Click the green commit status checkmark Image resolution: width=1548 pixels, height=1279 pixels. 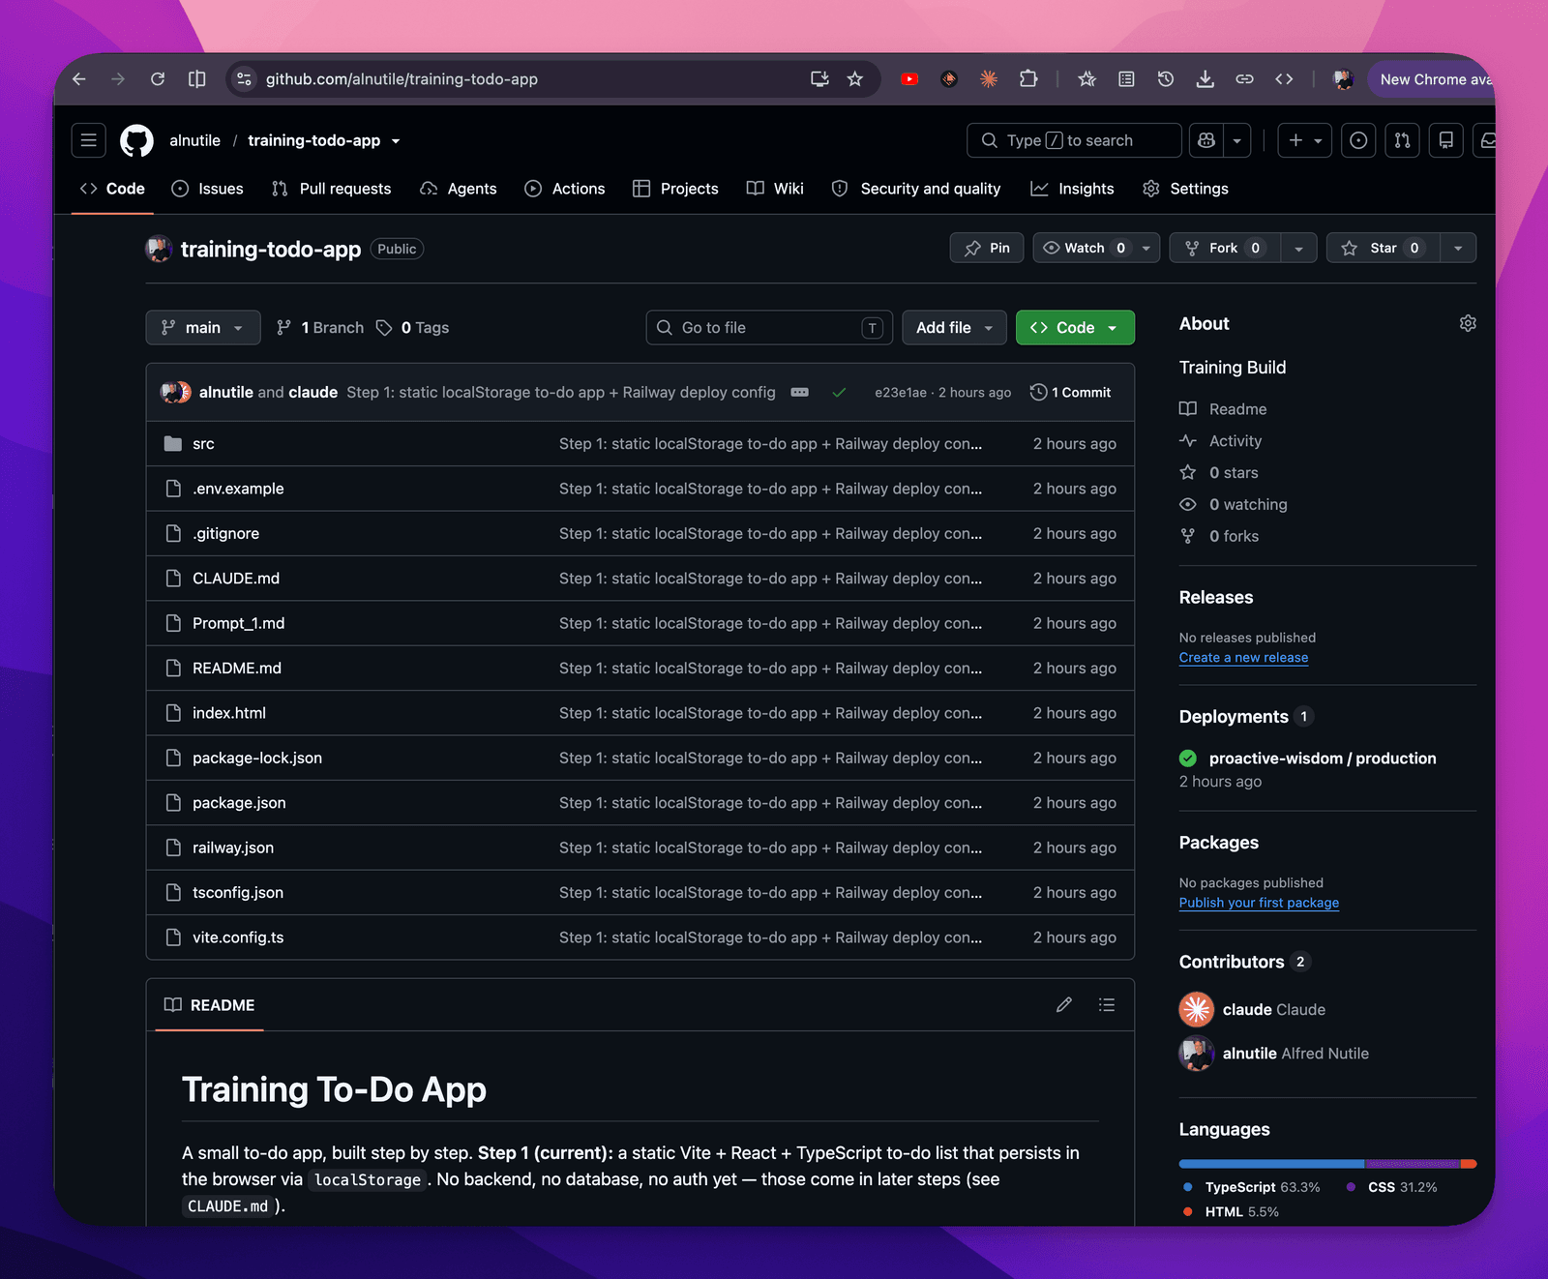point(839,392)
